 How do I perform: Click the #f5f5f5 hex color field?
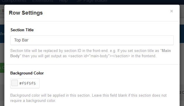click(28, 84)
